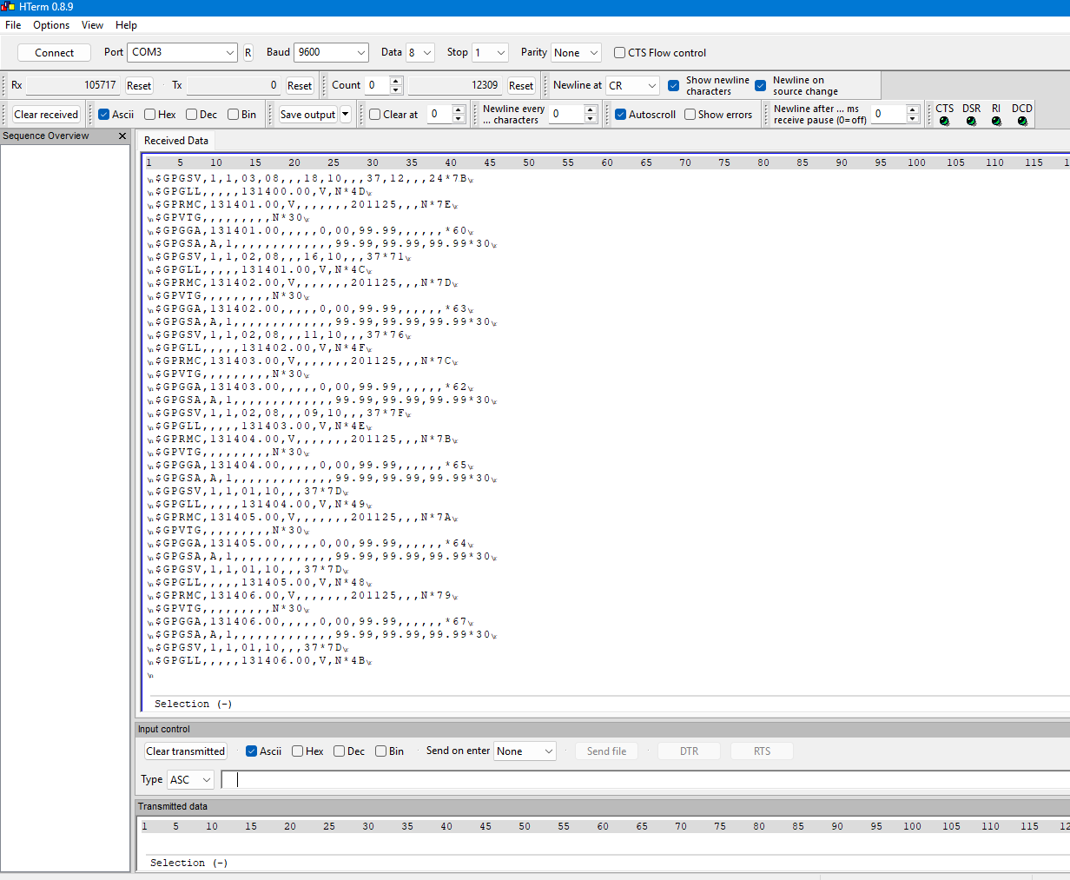
Task: Click the DSR status indicator LED
Action: pos(971,121)
